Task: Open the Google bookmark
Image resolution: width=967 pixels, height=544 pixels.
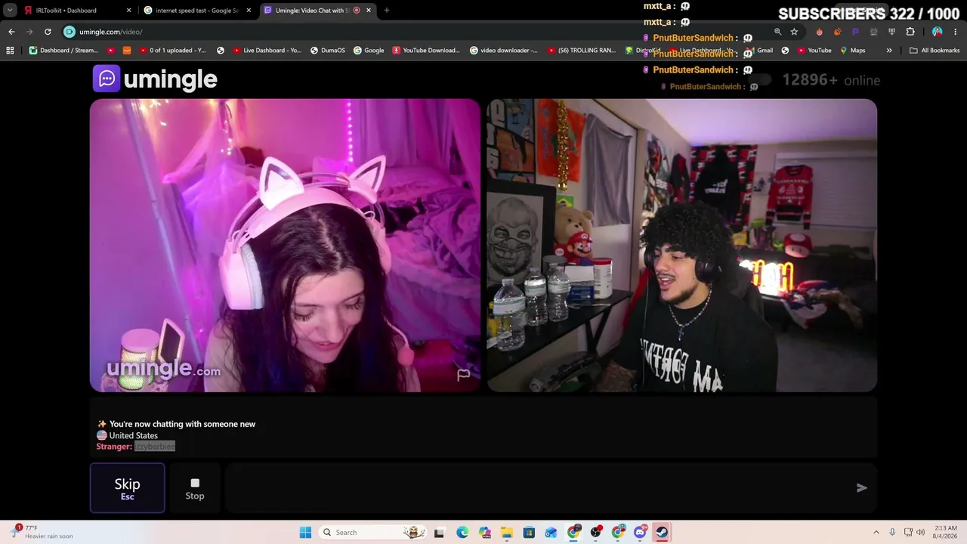Action: [368, 51]
